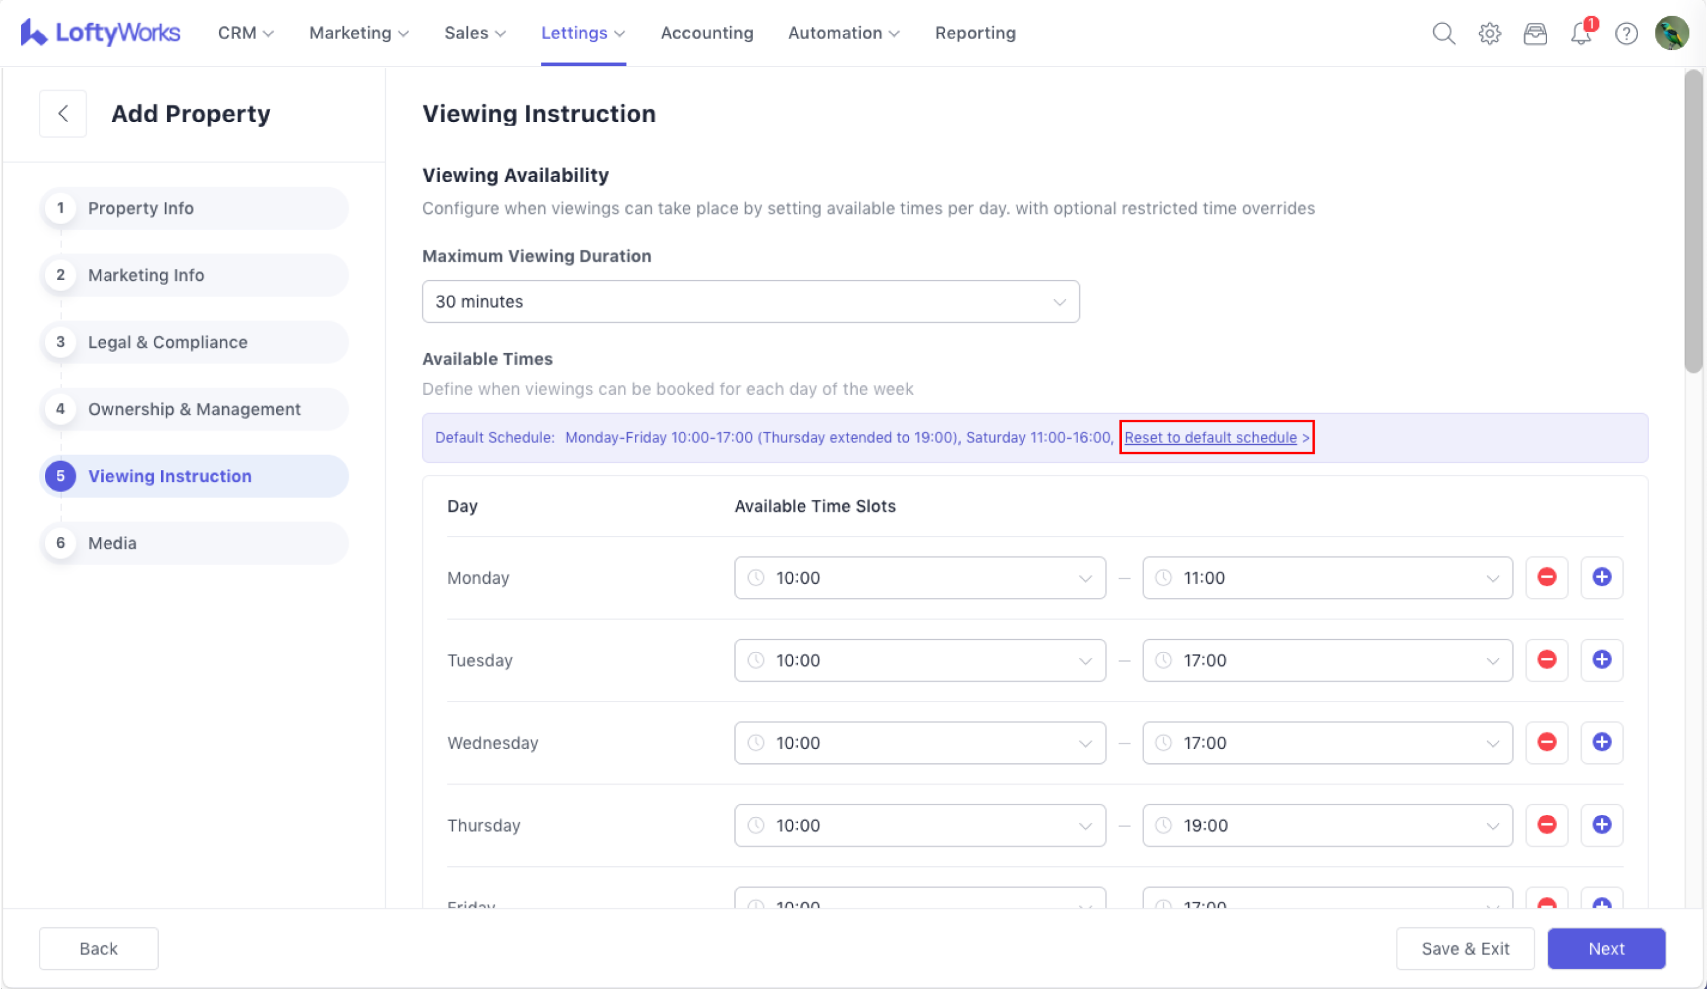
Task: Click Reset to default schedule link
Action: 1210,437
